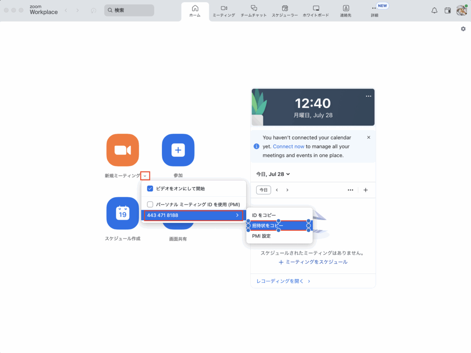Add an event with the plus icon
The height and width of the screenshot is (353, 471).
pos(366,190)
